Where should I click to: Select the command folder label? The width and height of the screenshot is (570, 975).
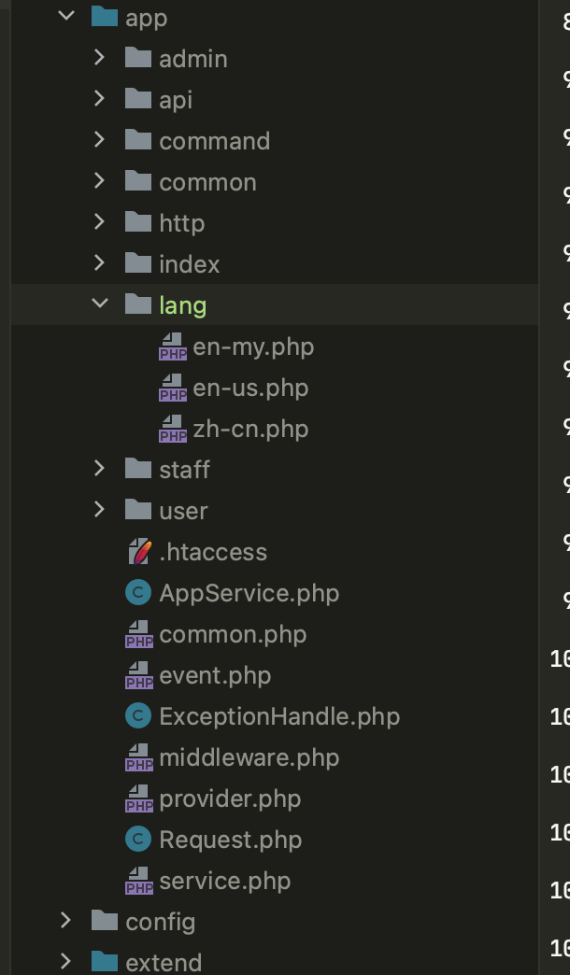click(x=214, y=140)
